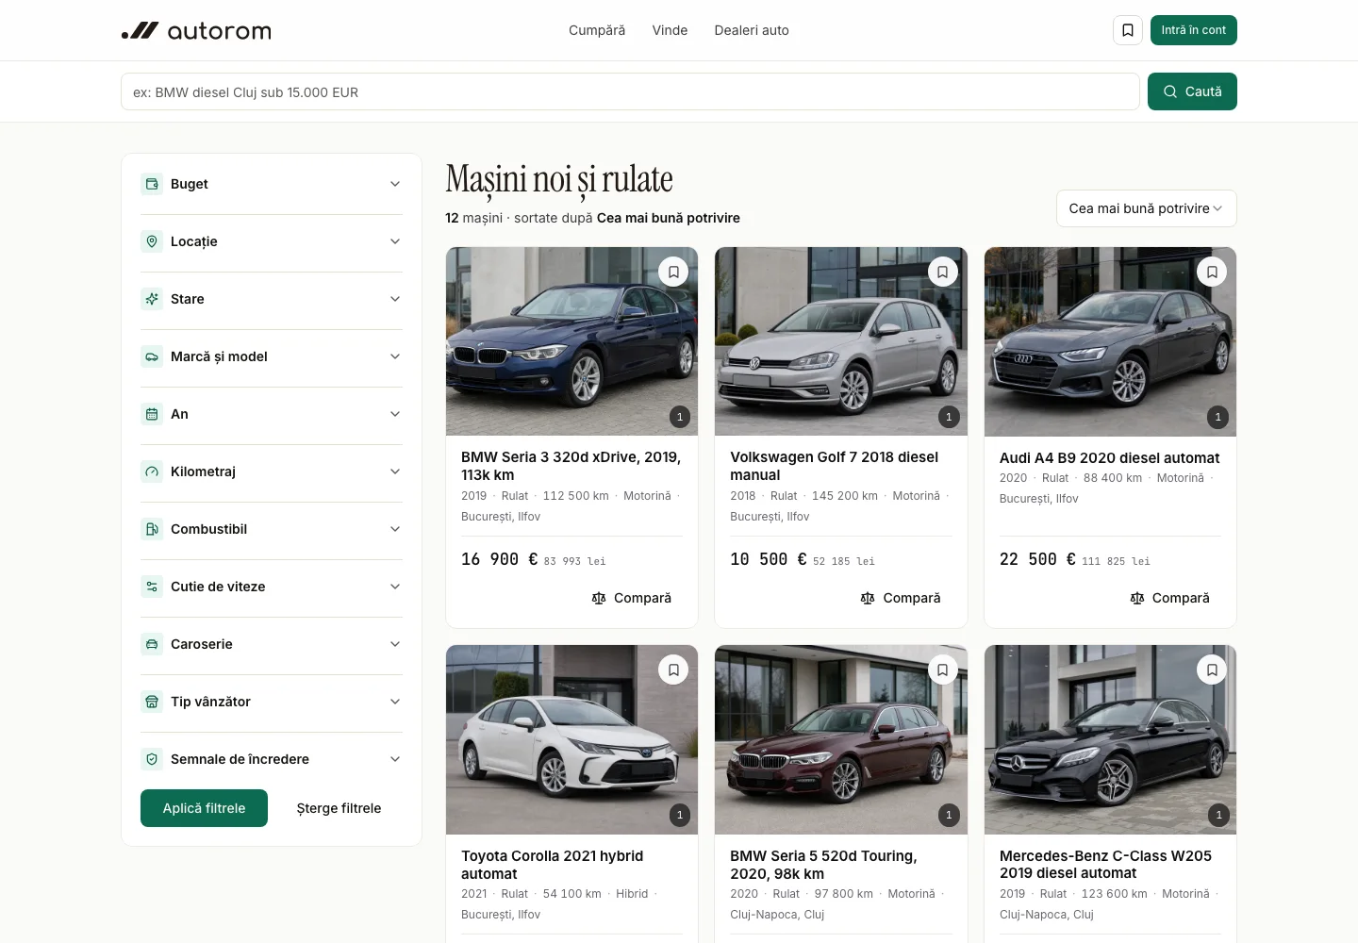Bookmark the Toyota Corolla 2021 listing
Image resolution: width=1358 pixels, height=943 pixels.
point(673,670)
